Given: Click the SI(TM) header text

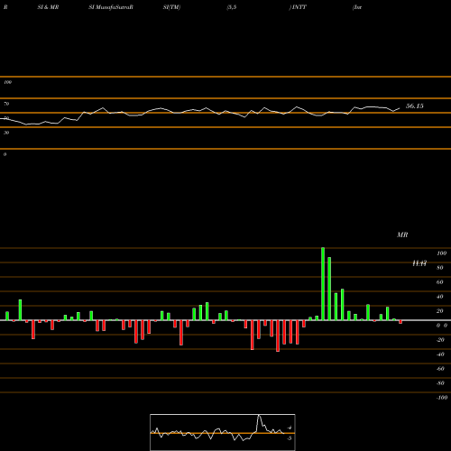Looking at the screenshot, I should [x=171, y=7].
